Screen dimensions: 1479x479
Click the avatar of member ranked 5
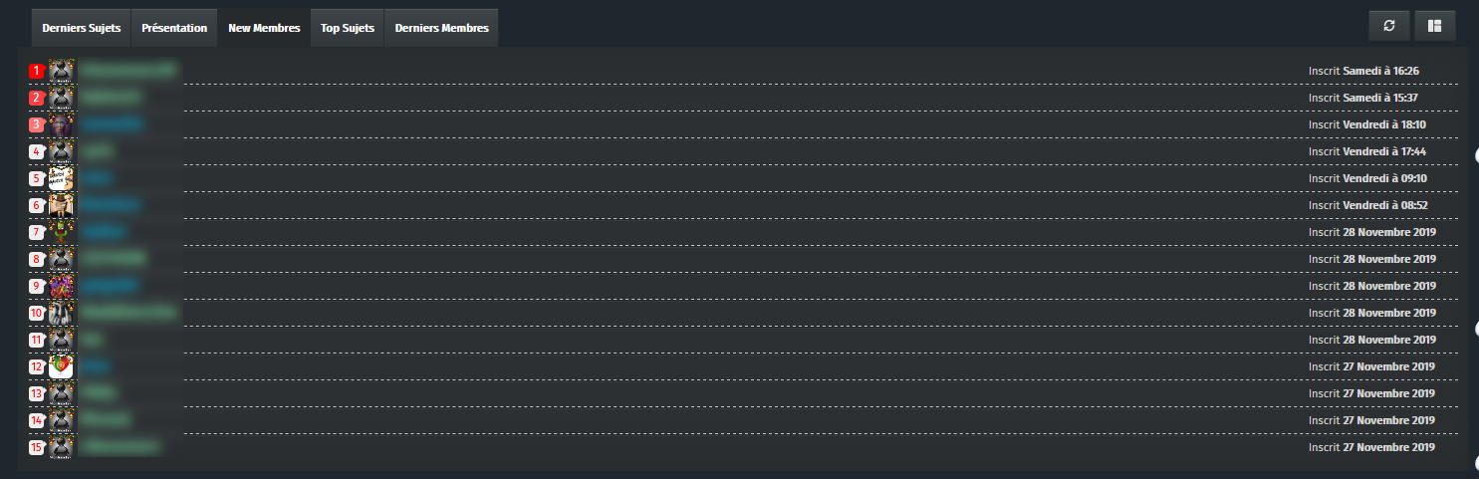click(62, 178)
